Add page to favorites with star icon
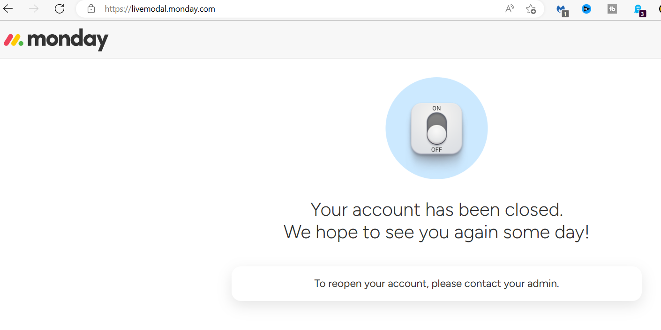 (x=531, y=9)
